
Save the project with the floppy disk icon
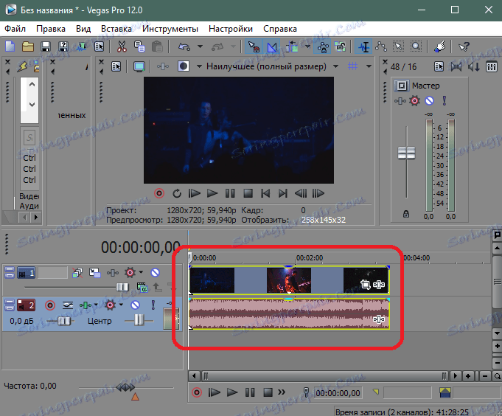pyautogui.click(x=46, y=46)
